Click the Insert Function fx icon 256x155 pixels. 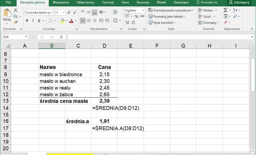(61, 37)
